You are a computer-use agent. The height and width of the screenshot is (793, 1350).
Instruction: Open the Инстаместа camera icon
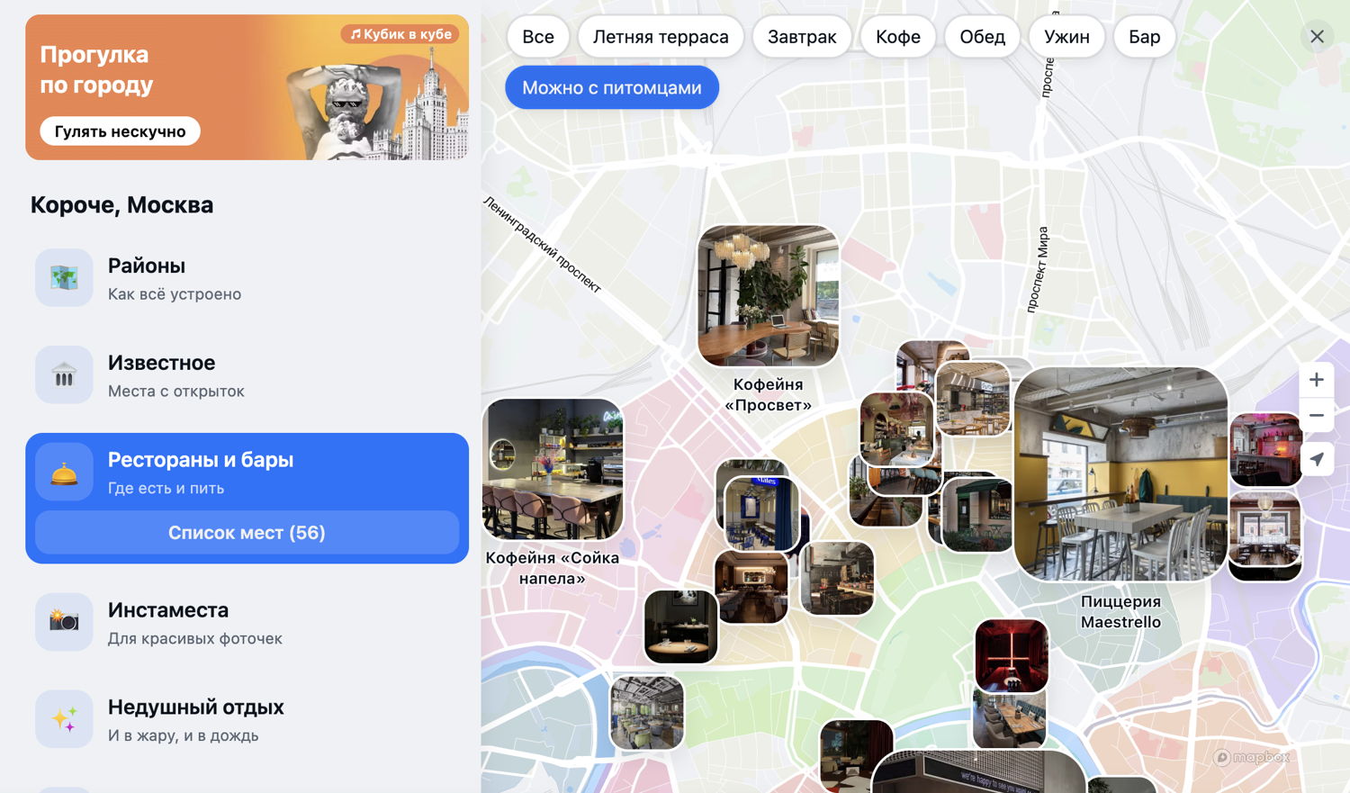[64, 622]
